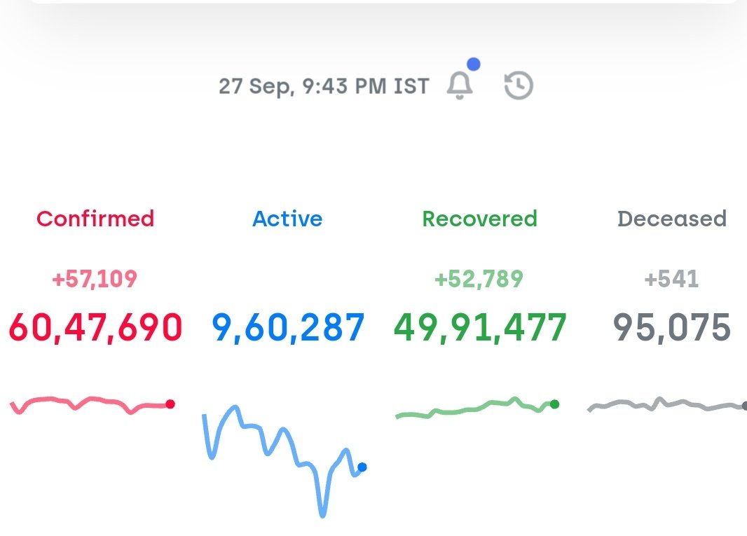
Task: Toggle the Deceased statistics view
Action: coord(671,219)
